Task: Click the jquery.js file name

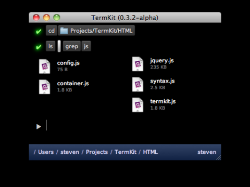Action: (162, 61)
